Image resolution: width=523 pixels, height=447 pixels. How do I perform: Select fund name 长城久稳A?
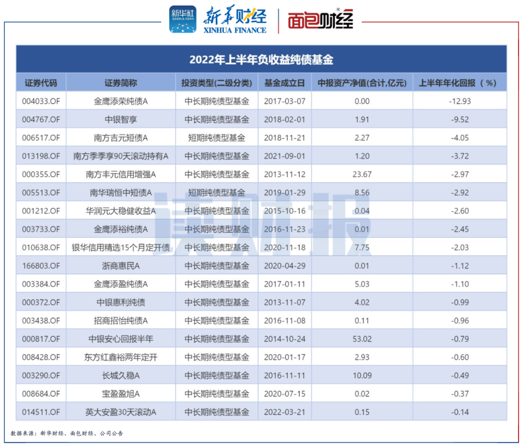tap(121, 376)
